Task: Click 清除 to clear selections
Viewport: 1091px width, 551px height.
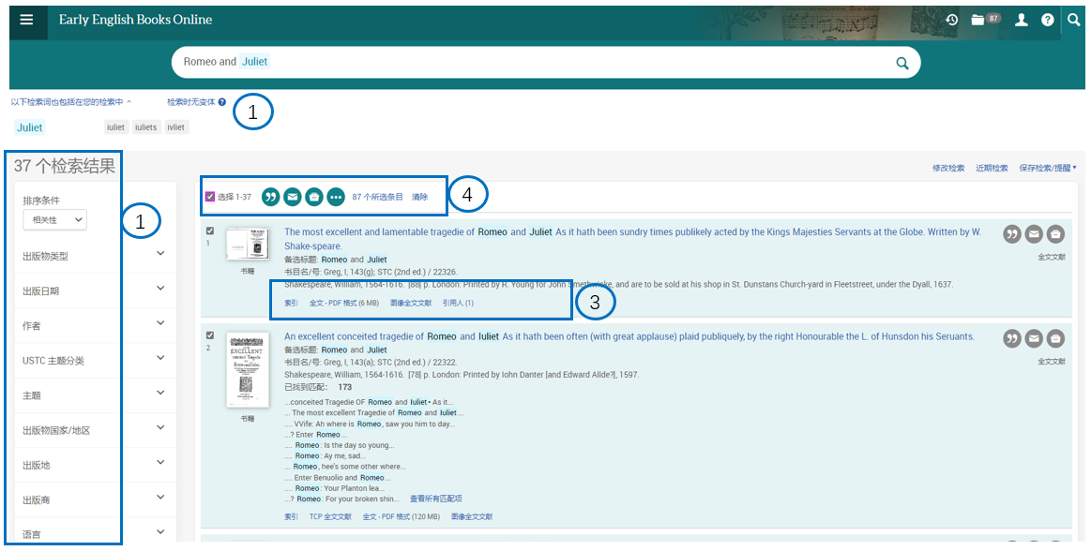Action: 419,198
